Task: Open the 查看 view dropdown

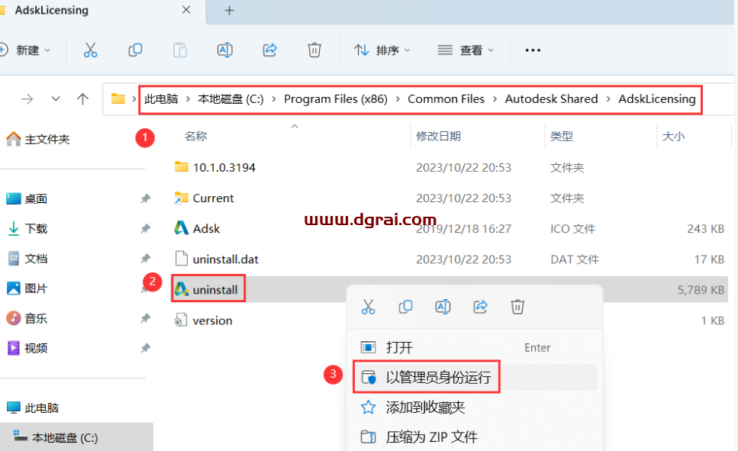Action: [x=466, y=50]
